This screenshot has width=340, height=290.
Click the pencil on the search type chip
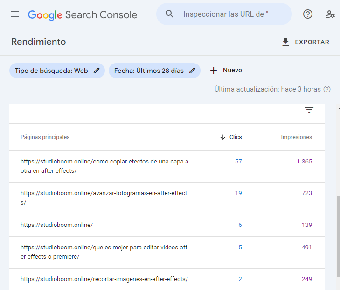pyautogui.click(x=97, y=71)
